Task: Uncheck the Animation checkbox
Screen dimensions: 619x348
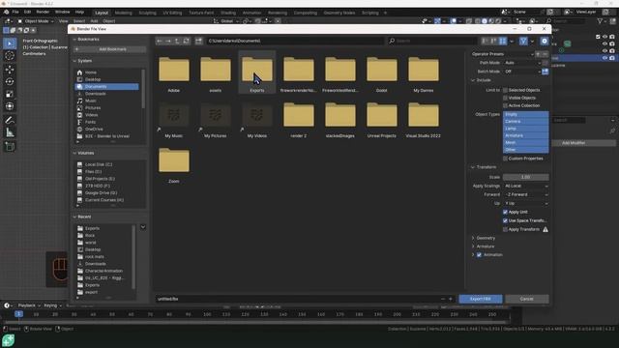Action: tap(480, 255)
